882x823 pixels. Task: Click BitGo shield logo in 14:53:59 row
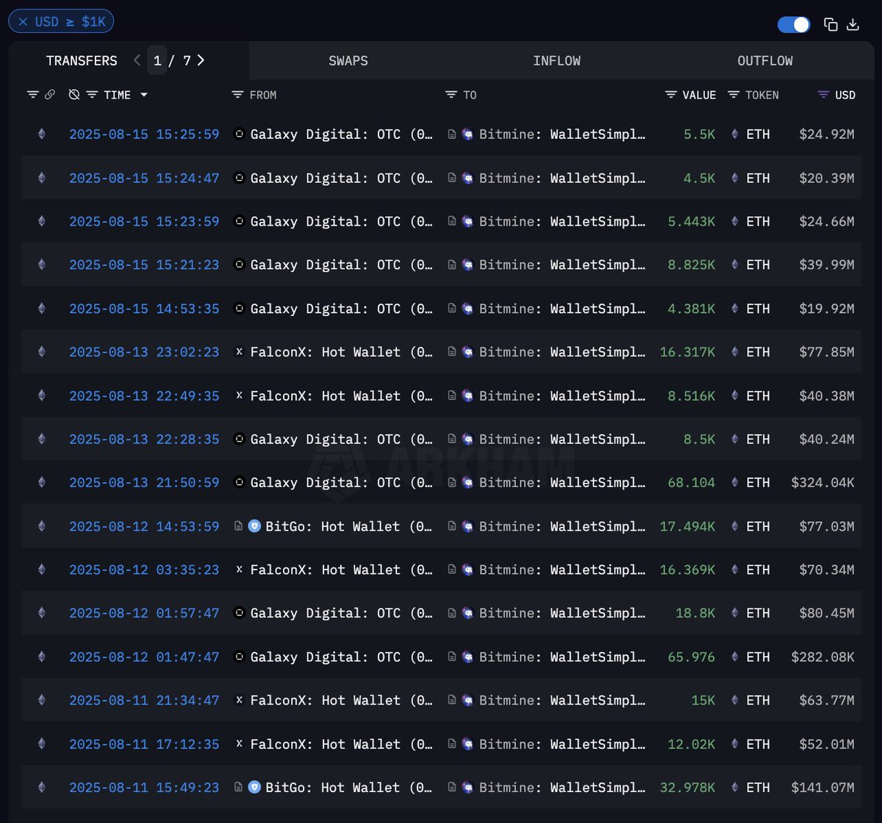pos(254,526)
